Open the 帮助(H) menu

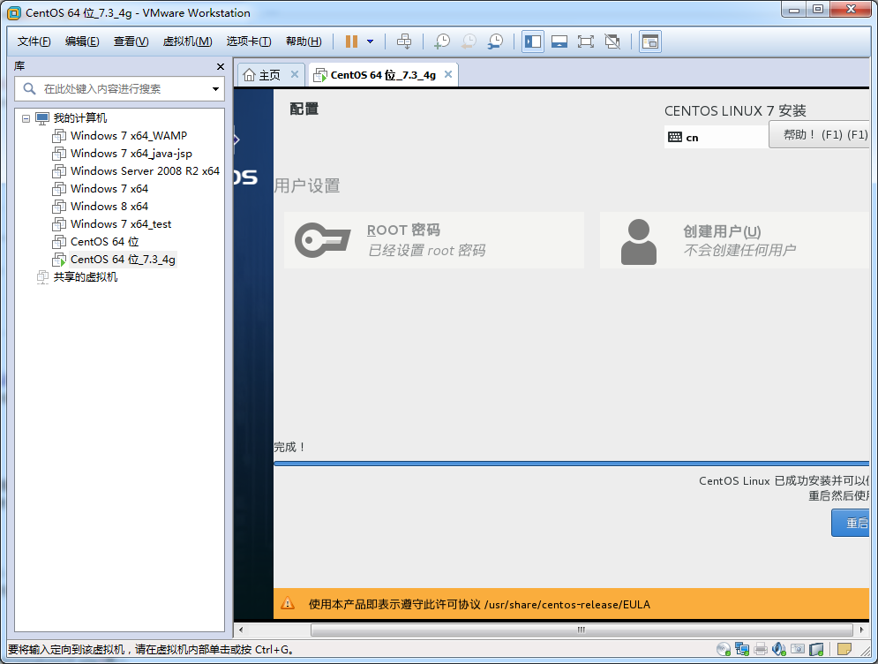pos(304,41)
